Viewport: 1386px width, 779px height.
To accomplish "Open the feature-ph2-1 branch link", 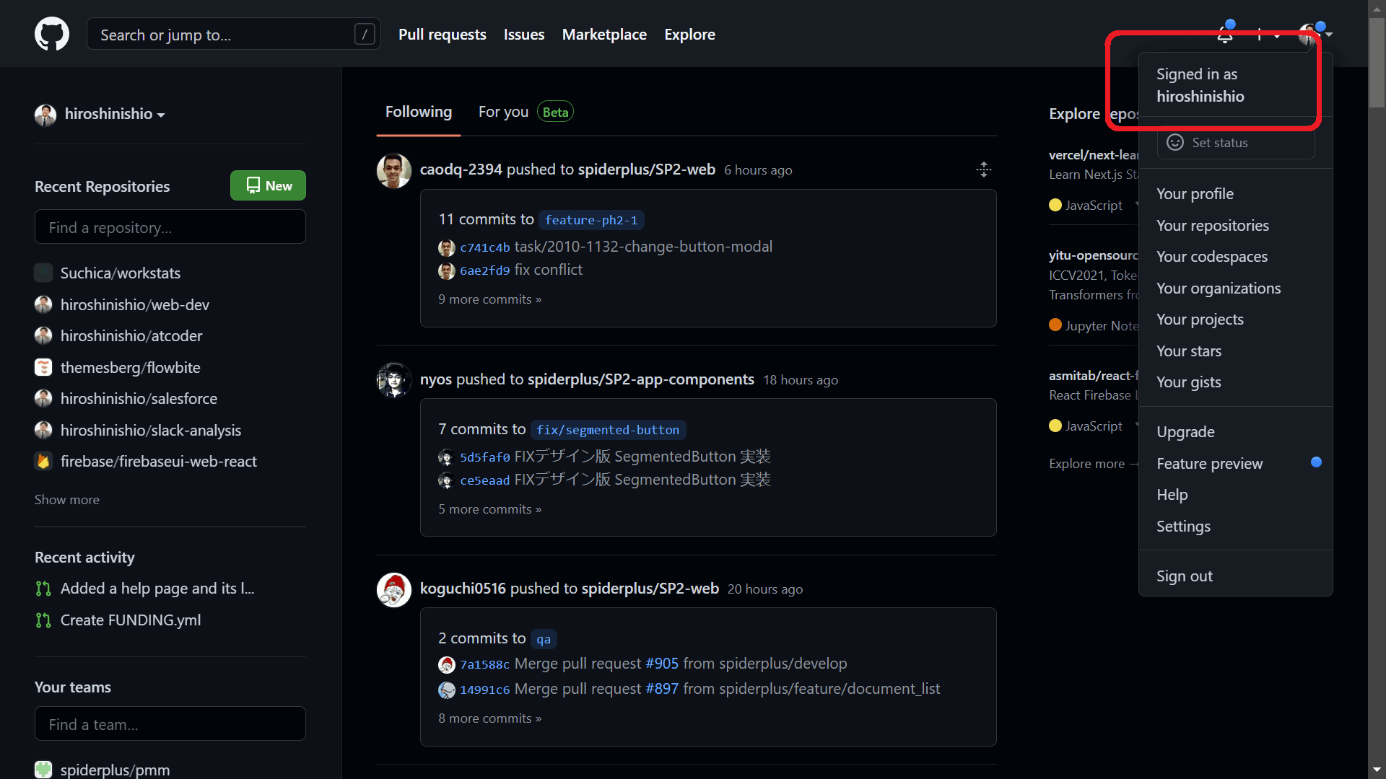I will pyautogui.click(x=591, y=219).
